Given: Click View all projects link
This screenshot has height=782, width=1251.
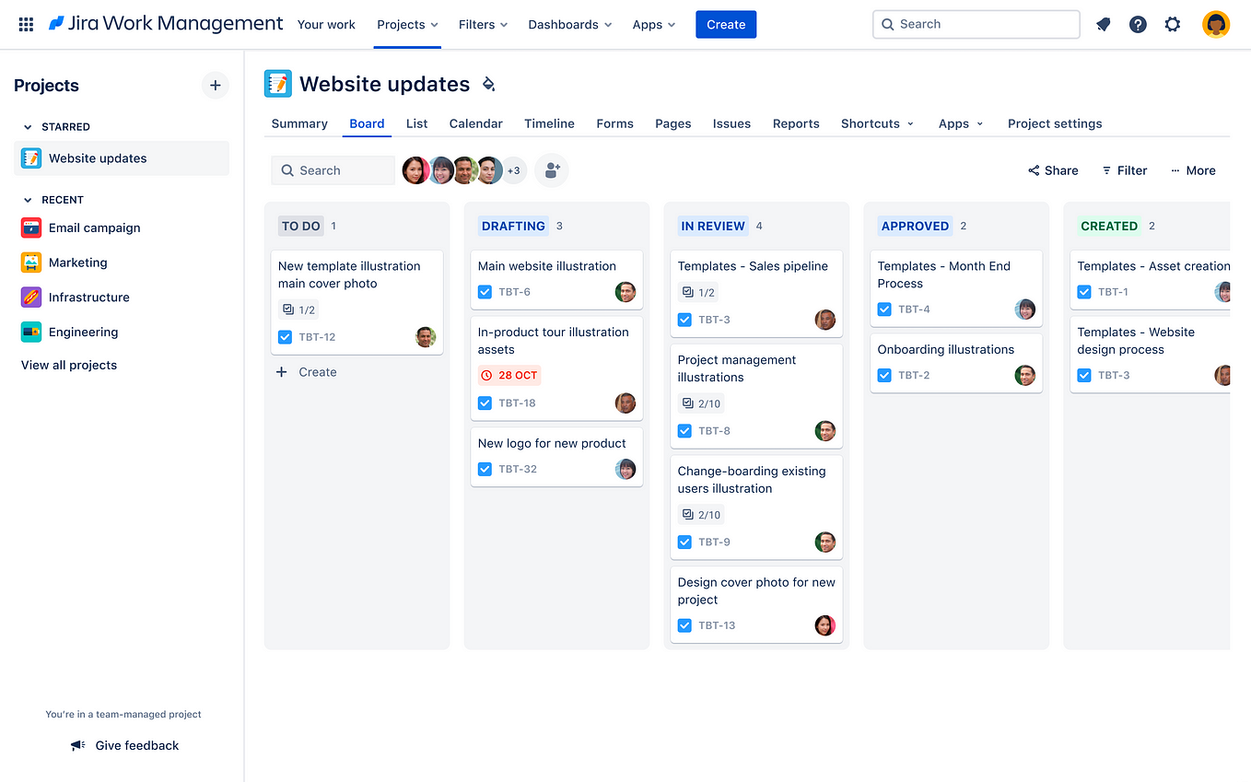Looking at the screenshot, I should 69,365.
